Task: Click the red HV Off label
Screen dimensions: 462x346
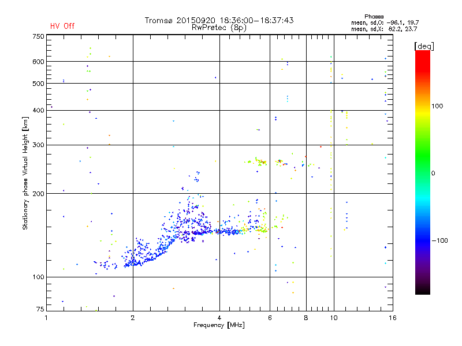Action: coord(62,26)
